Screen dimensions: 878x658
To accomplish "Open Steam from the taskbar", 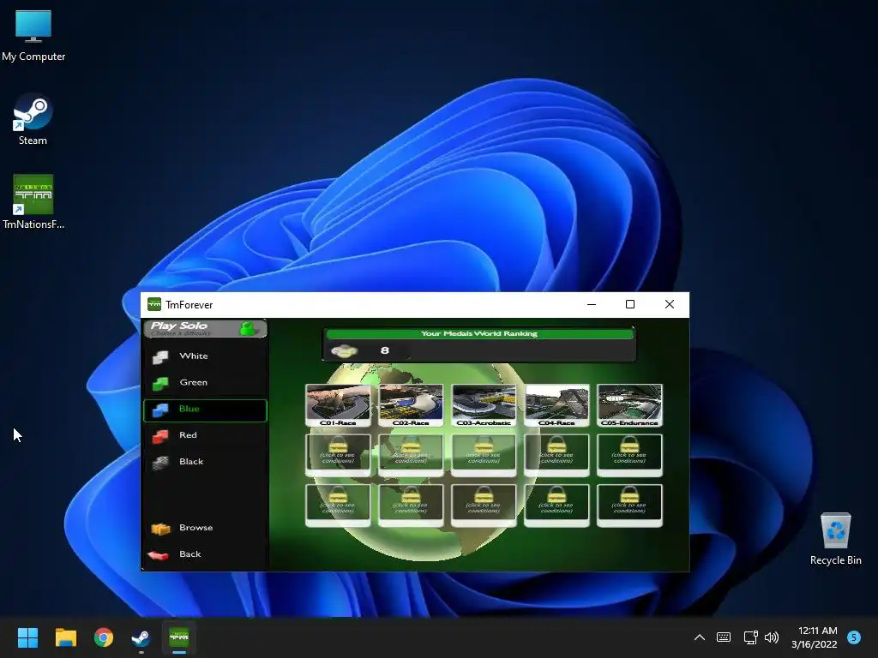I will pos(141,637).
